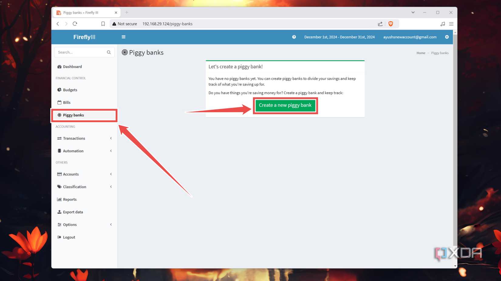Click the Reports bar chart icon
The image size is (501, 281).
(x=60, y=199)
